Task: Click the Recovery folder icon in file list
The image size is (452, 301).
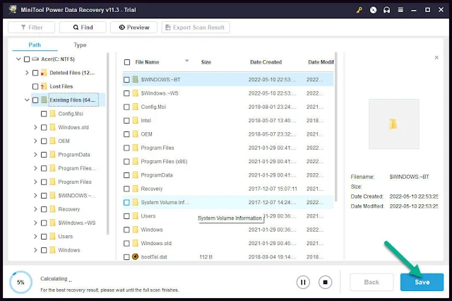Action: 135,189
